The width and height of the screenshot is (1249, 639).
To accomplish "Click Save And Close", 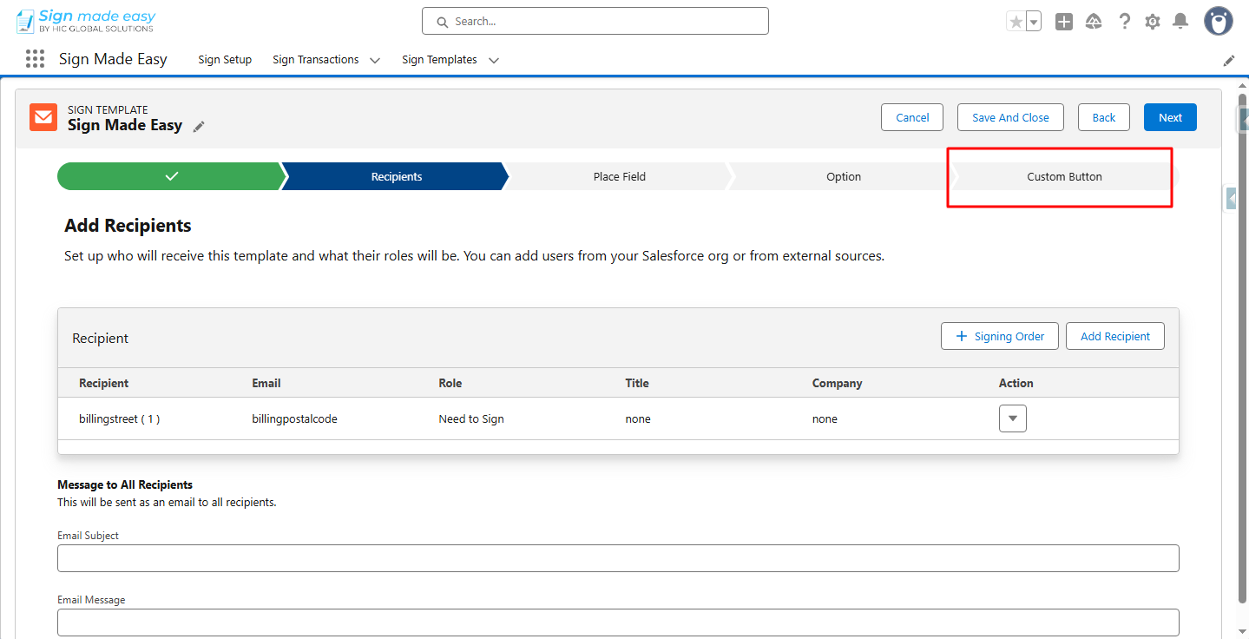I will (1009, 116).
